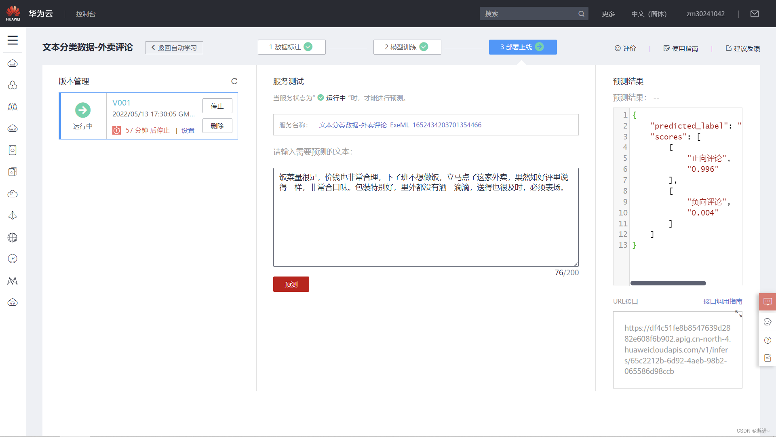Click the Huawei Cloud logo
Image resolution: width=776 pixels, height=437 pixels.
(13, 13)
